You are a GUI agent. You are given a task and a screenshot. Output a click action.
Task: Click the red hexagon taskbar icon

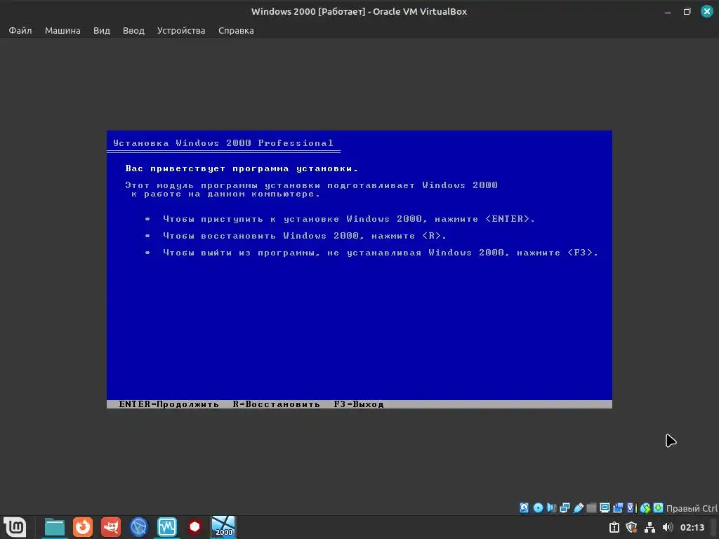pos(195,527)
